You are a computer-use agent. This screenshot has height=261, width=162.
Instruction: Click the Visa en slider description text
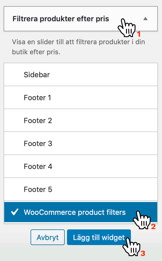78,47
